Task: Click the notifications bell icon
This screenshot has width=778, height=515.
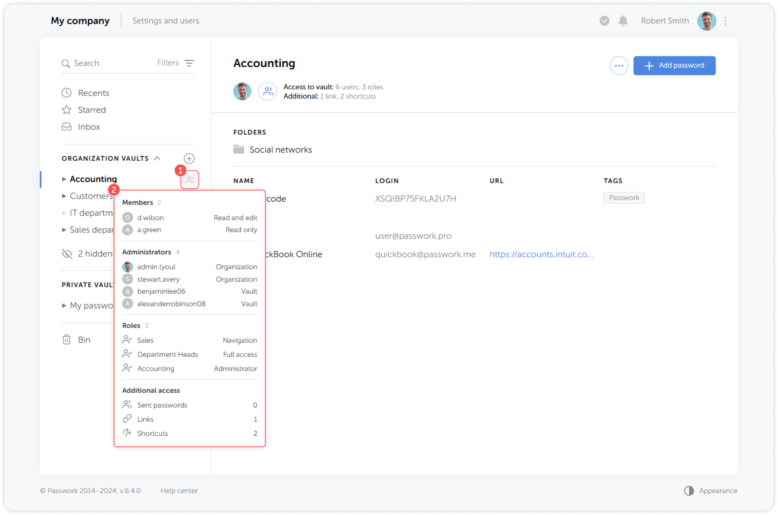Action: tap(623, 21)
